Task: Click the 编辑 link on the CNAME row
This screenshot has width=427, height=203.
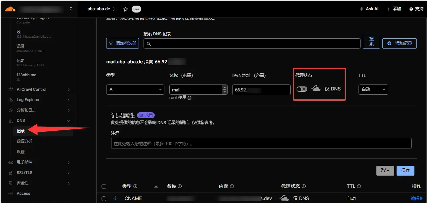Action: (x=416, y=198)
